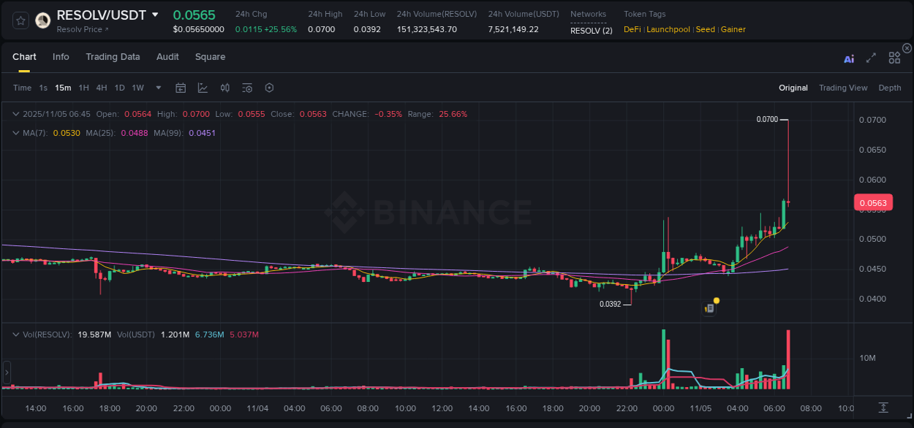Open the RESOLV/USDT pair dropdown
914x428 pixels.
click(154, 15)
